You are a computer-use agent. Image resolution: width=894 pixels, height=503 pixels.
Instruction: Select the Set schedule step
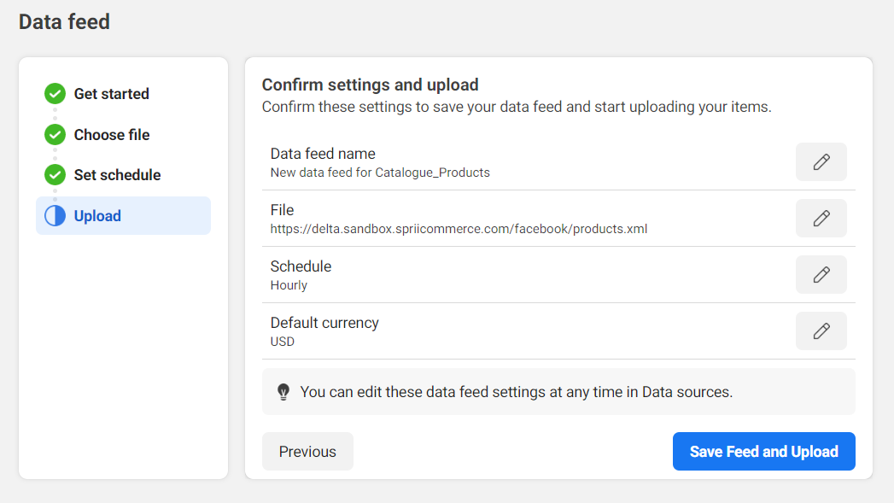pyautogui.click(x=117, y=175)
